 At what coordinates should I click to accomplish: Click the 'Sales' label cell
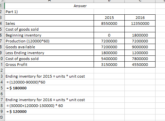pyautogui.click(x=49, y=23)
